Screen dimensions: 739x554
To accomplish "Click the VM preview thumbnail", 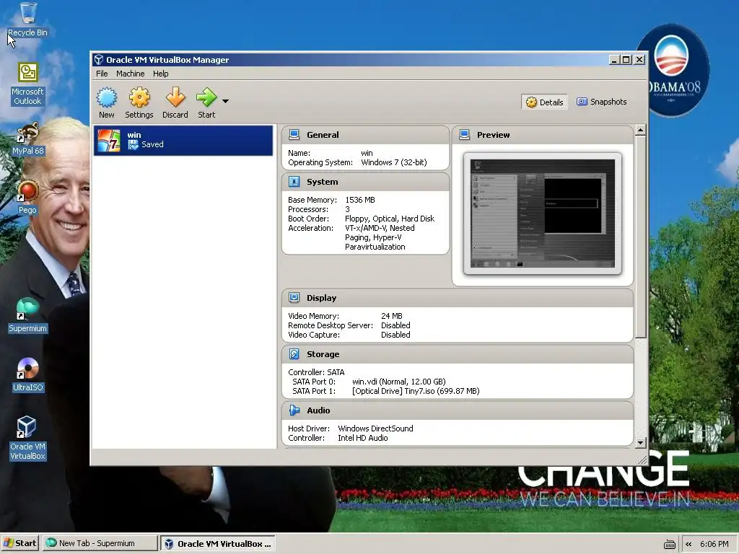I will coord(543,214).
